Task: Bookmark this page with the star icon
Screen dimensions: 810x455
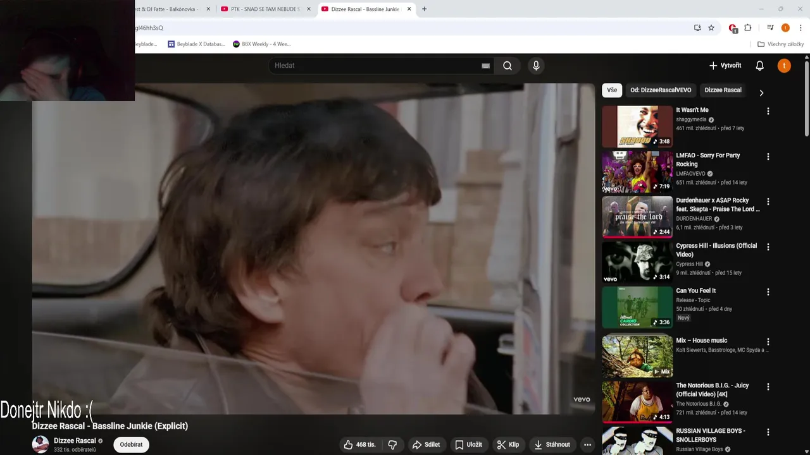Action: point(711,28)
